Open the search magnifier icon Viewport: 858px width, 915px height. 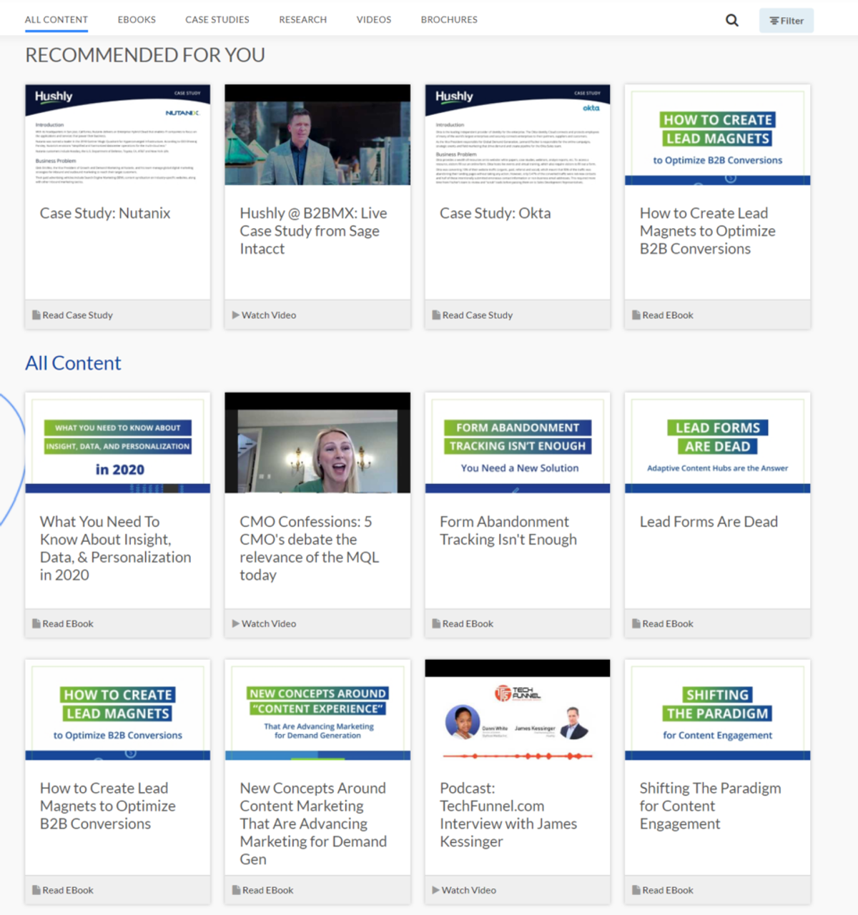[x=732, y=20]
